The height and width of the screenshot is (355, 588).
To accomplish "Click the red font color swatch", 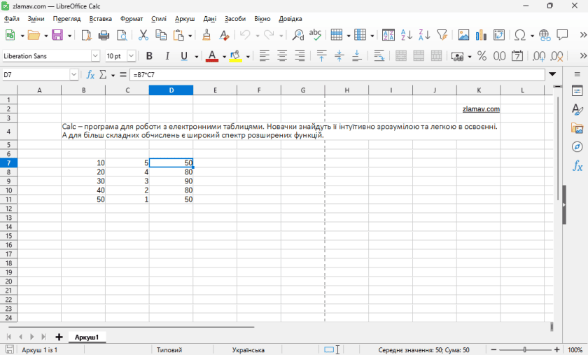I will coord(212,56).
